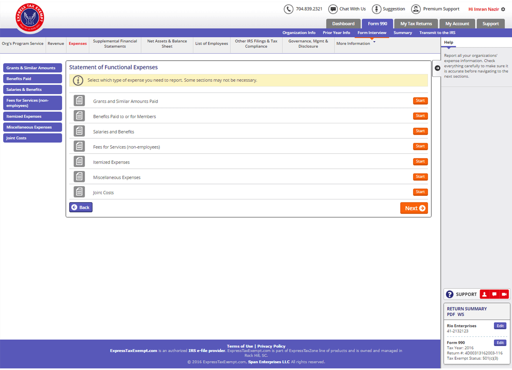The height and width of the screenshot is (370, 512).
Task: Open List of Employees section
Action: coord(211,44)
